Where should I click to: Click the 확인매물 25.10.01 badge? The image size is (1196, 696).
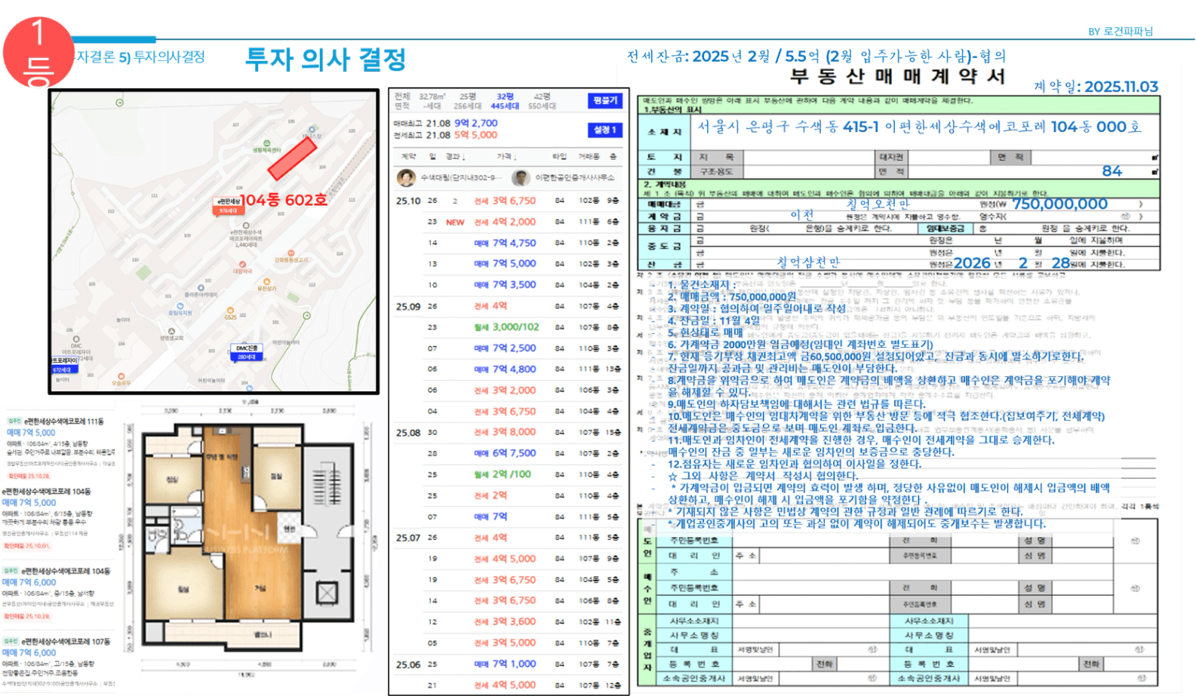[x=26, y=546]
